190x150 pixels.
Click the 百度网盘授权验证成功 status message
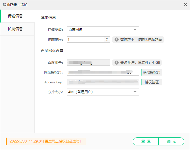[x=46, y=141]
